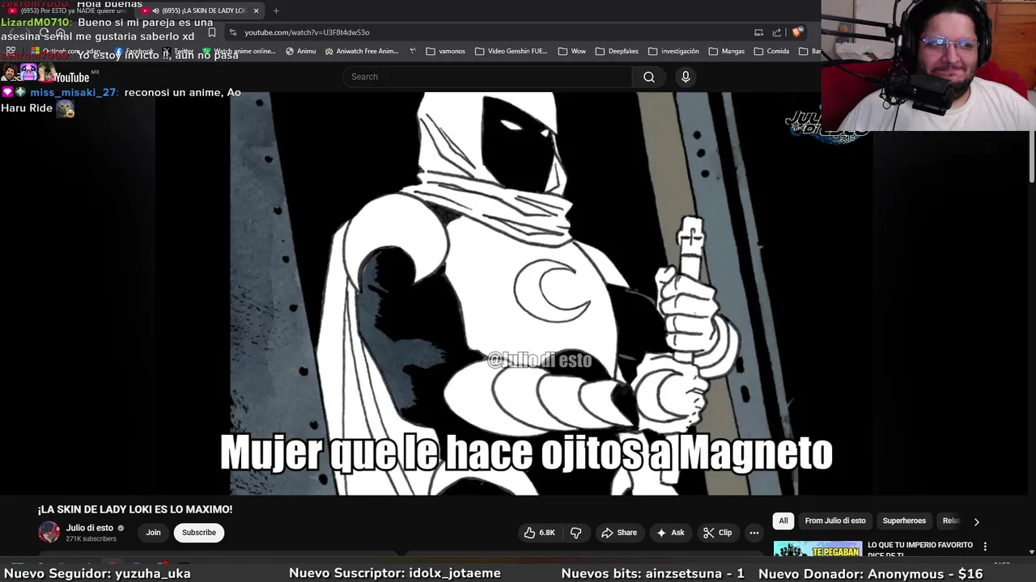This screenshot has height=582, width=1036.
Task: Open Watch anime online bookmark
Action: click(239, 51)
